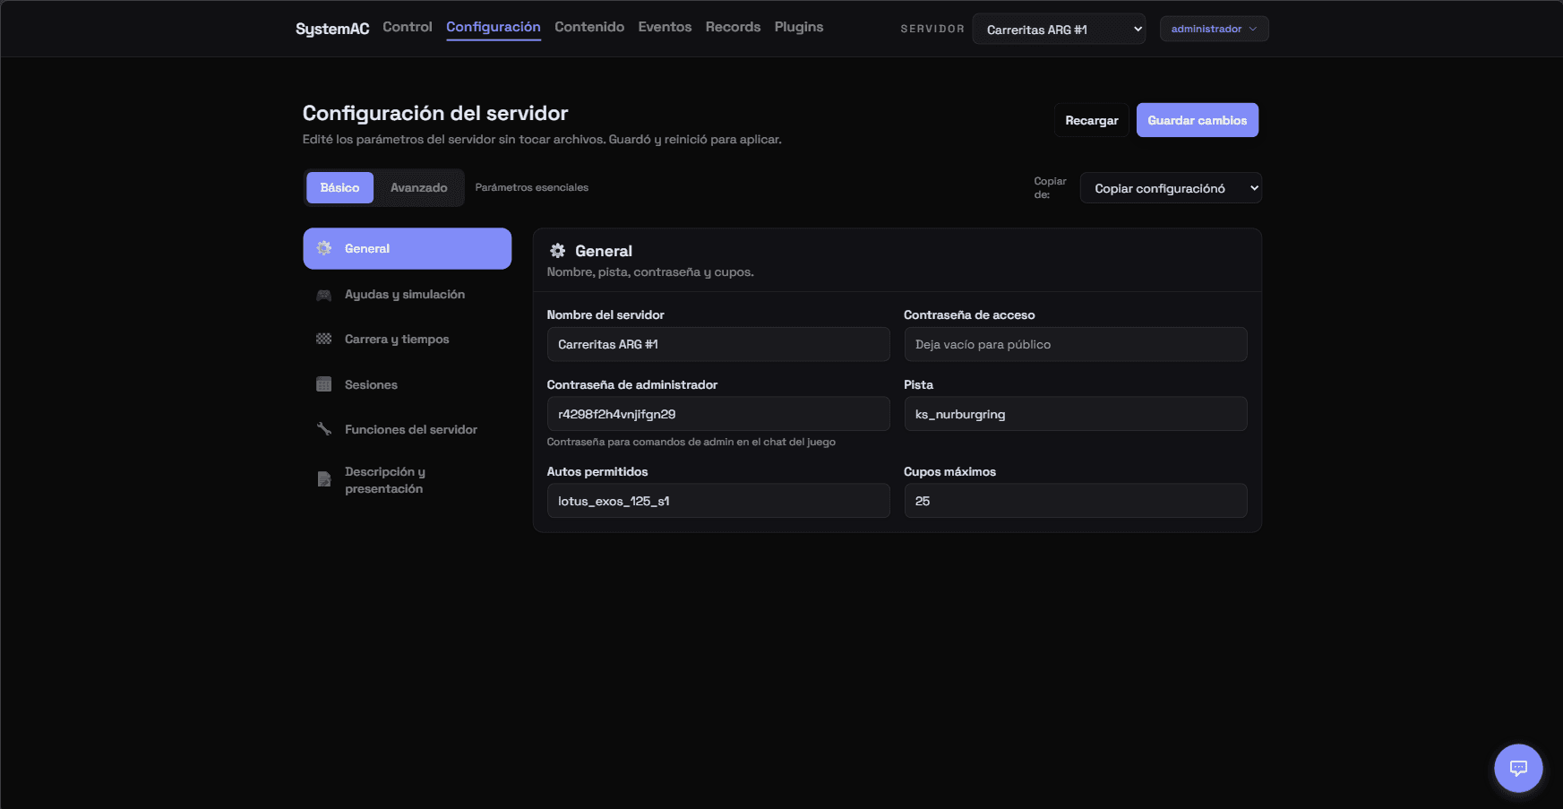The image size is (1563, 809).
Task: Click the calendar icon next to Sesiones
Action: click(x=324, y=384)
